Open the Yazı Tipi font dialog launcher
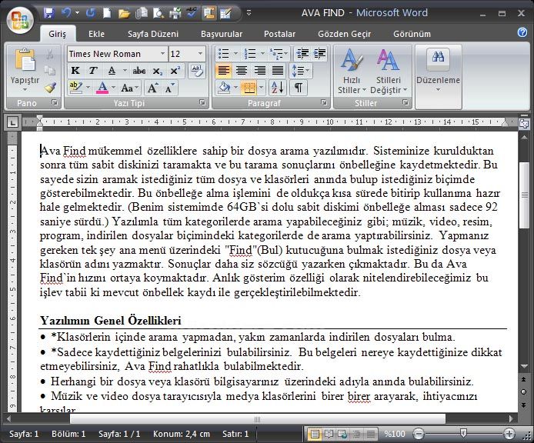The height and width of the screenshot is (443, 534). click(202, 102)
